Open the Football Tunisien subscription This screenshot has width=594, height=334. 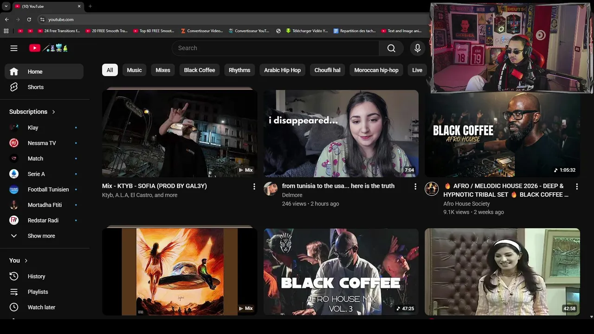(44, 189)
